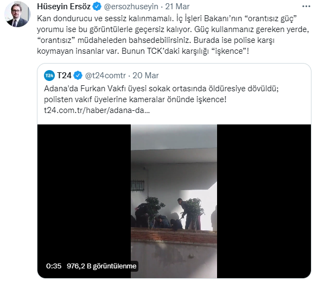This screenshot has height=282, width=318.
Task: Open Hüseyin Ersöz profile avatar
Action: point(17,15)
